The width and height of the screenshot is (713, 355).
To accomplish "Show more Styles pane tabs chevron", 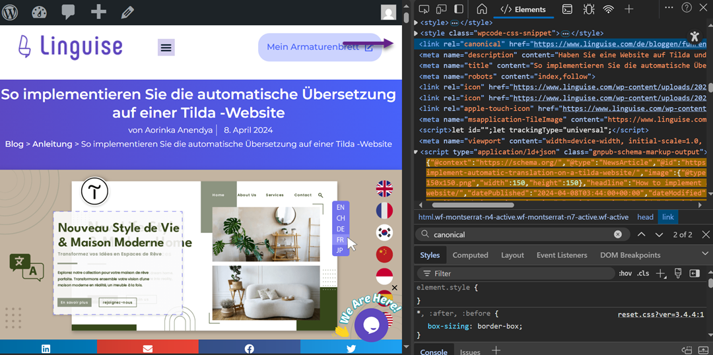I will [x=705, y=253].
